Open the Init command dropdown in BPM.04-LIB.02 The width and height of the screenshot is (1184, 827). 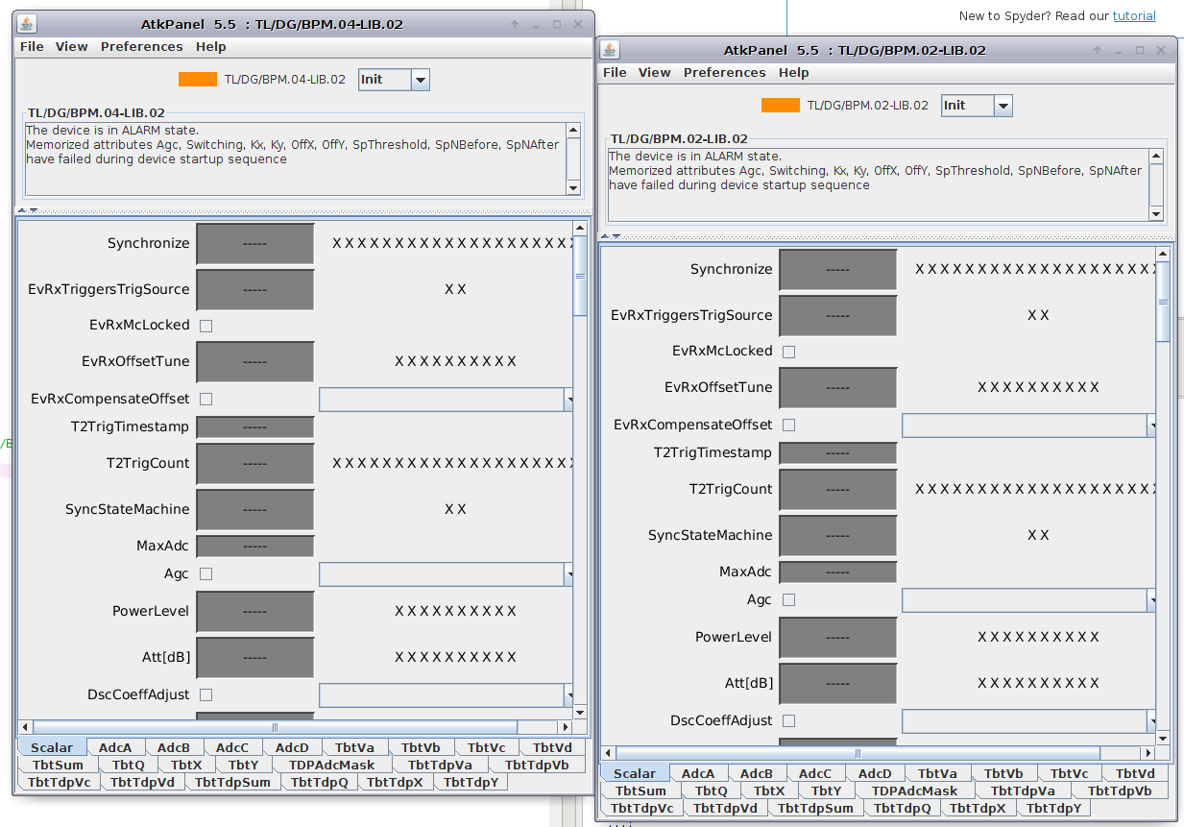click(x=420, y=80)
